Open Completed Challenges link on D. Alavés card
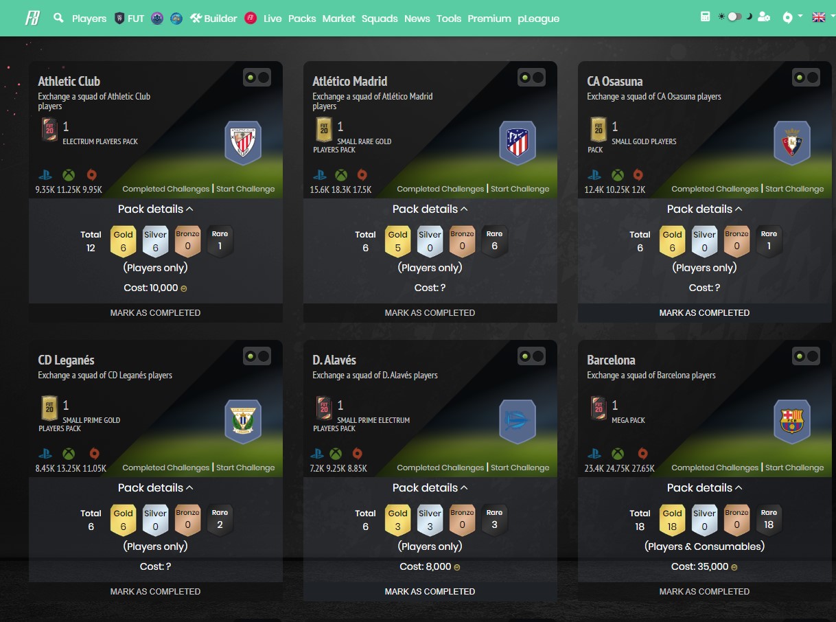 click(440, 468)
